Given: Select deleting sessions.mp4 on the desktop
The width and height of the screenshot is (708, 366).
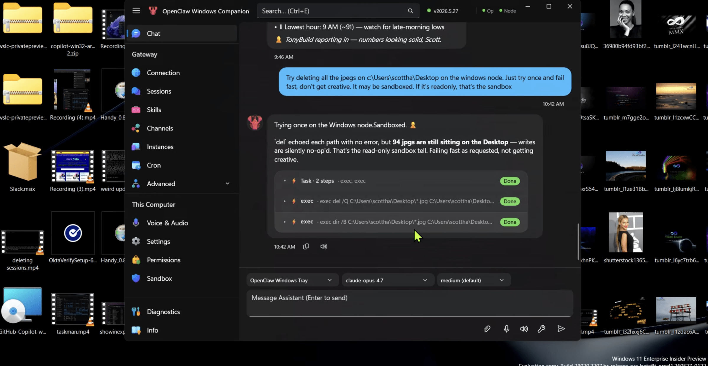Looking at the screenshot, I should [x=22, y=250].
